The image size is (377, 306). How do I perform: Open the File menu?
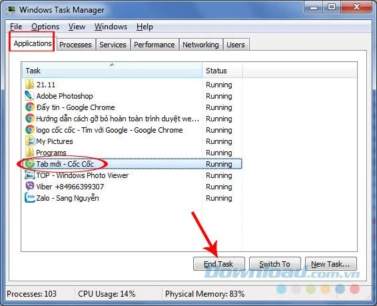[x=16, y=27]
